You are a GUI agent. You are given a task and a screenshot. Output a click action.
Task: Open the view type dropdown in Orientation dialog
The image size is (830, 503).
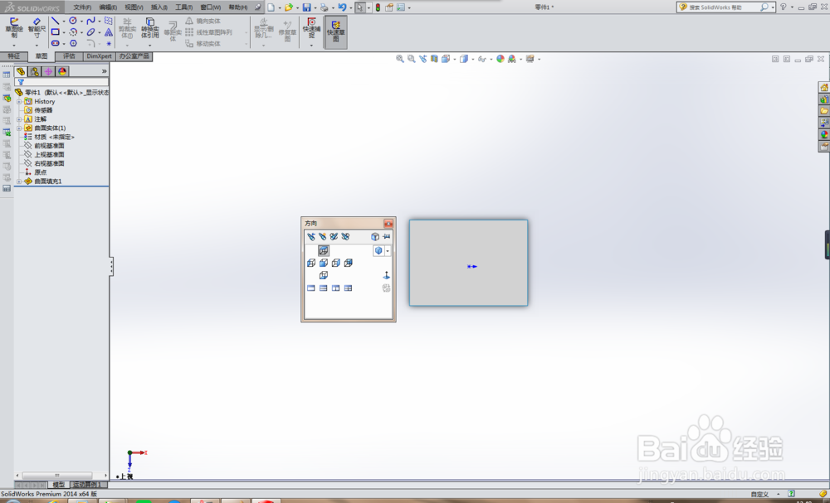pos(388,251)
